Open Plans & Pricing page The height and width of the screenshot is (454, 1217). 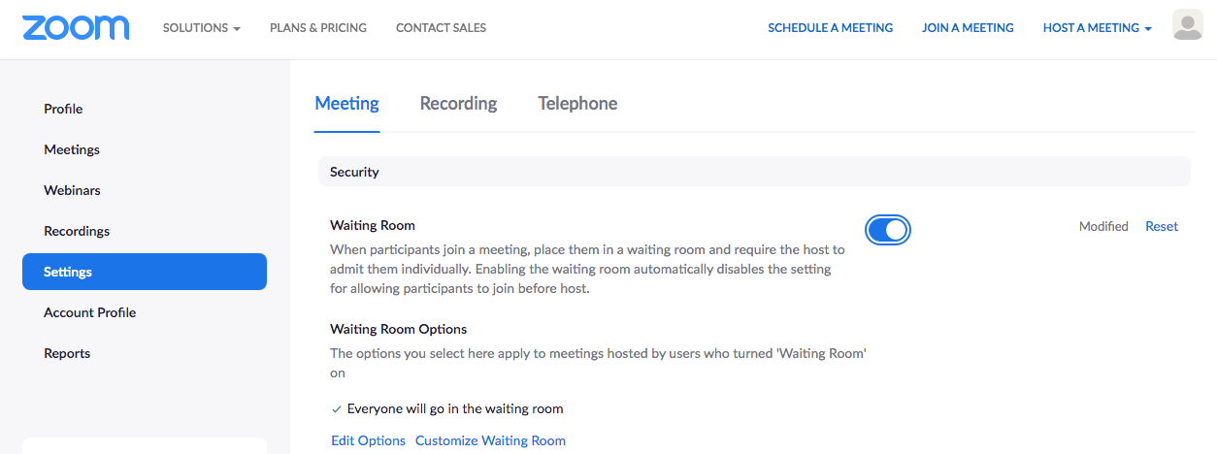[318, 28]
